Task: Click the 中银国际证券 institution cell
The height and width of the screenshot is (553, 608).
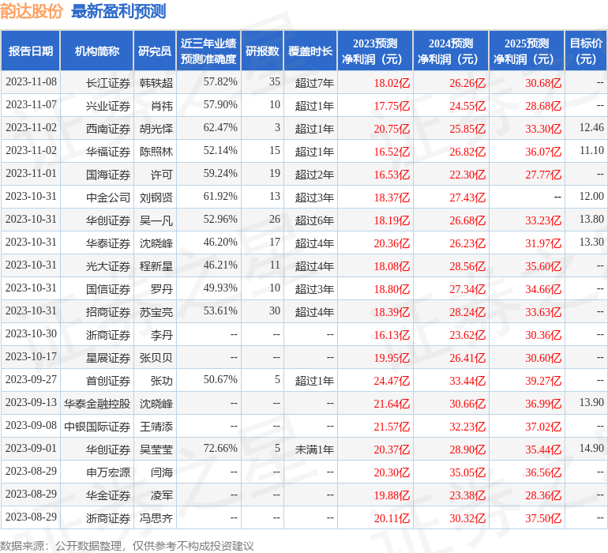Action: (97, 426)
